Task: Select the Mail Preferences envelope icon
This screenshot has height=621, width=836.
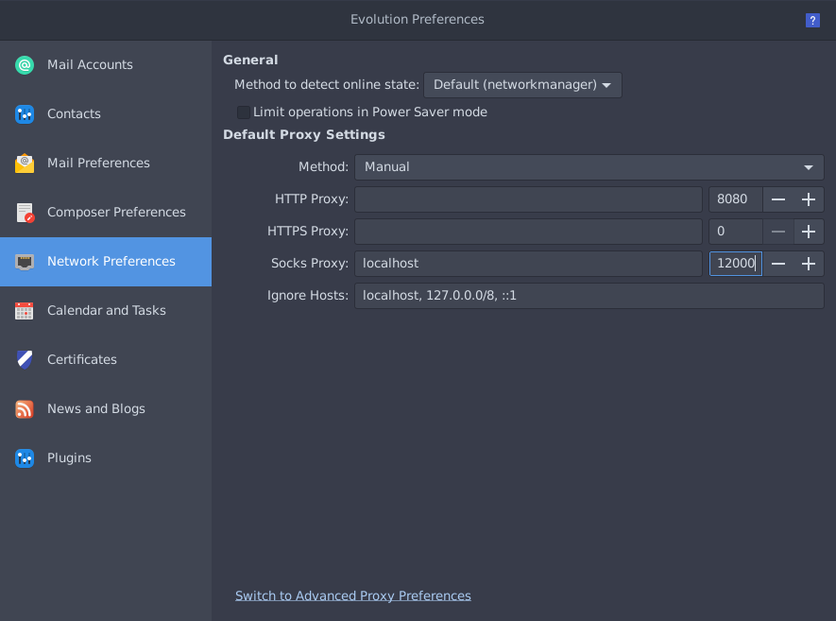Action: coord(25,164)
